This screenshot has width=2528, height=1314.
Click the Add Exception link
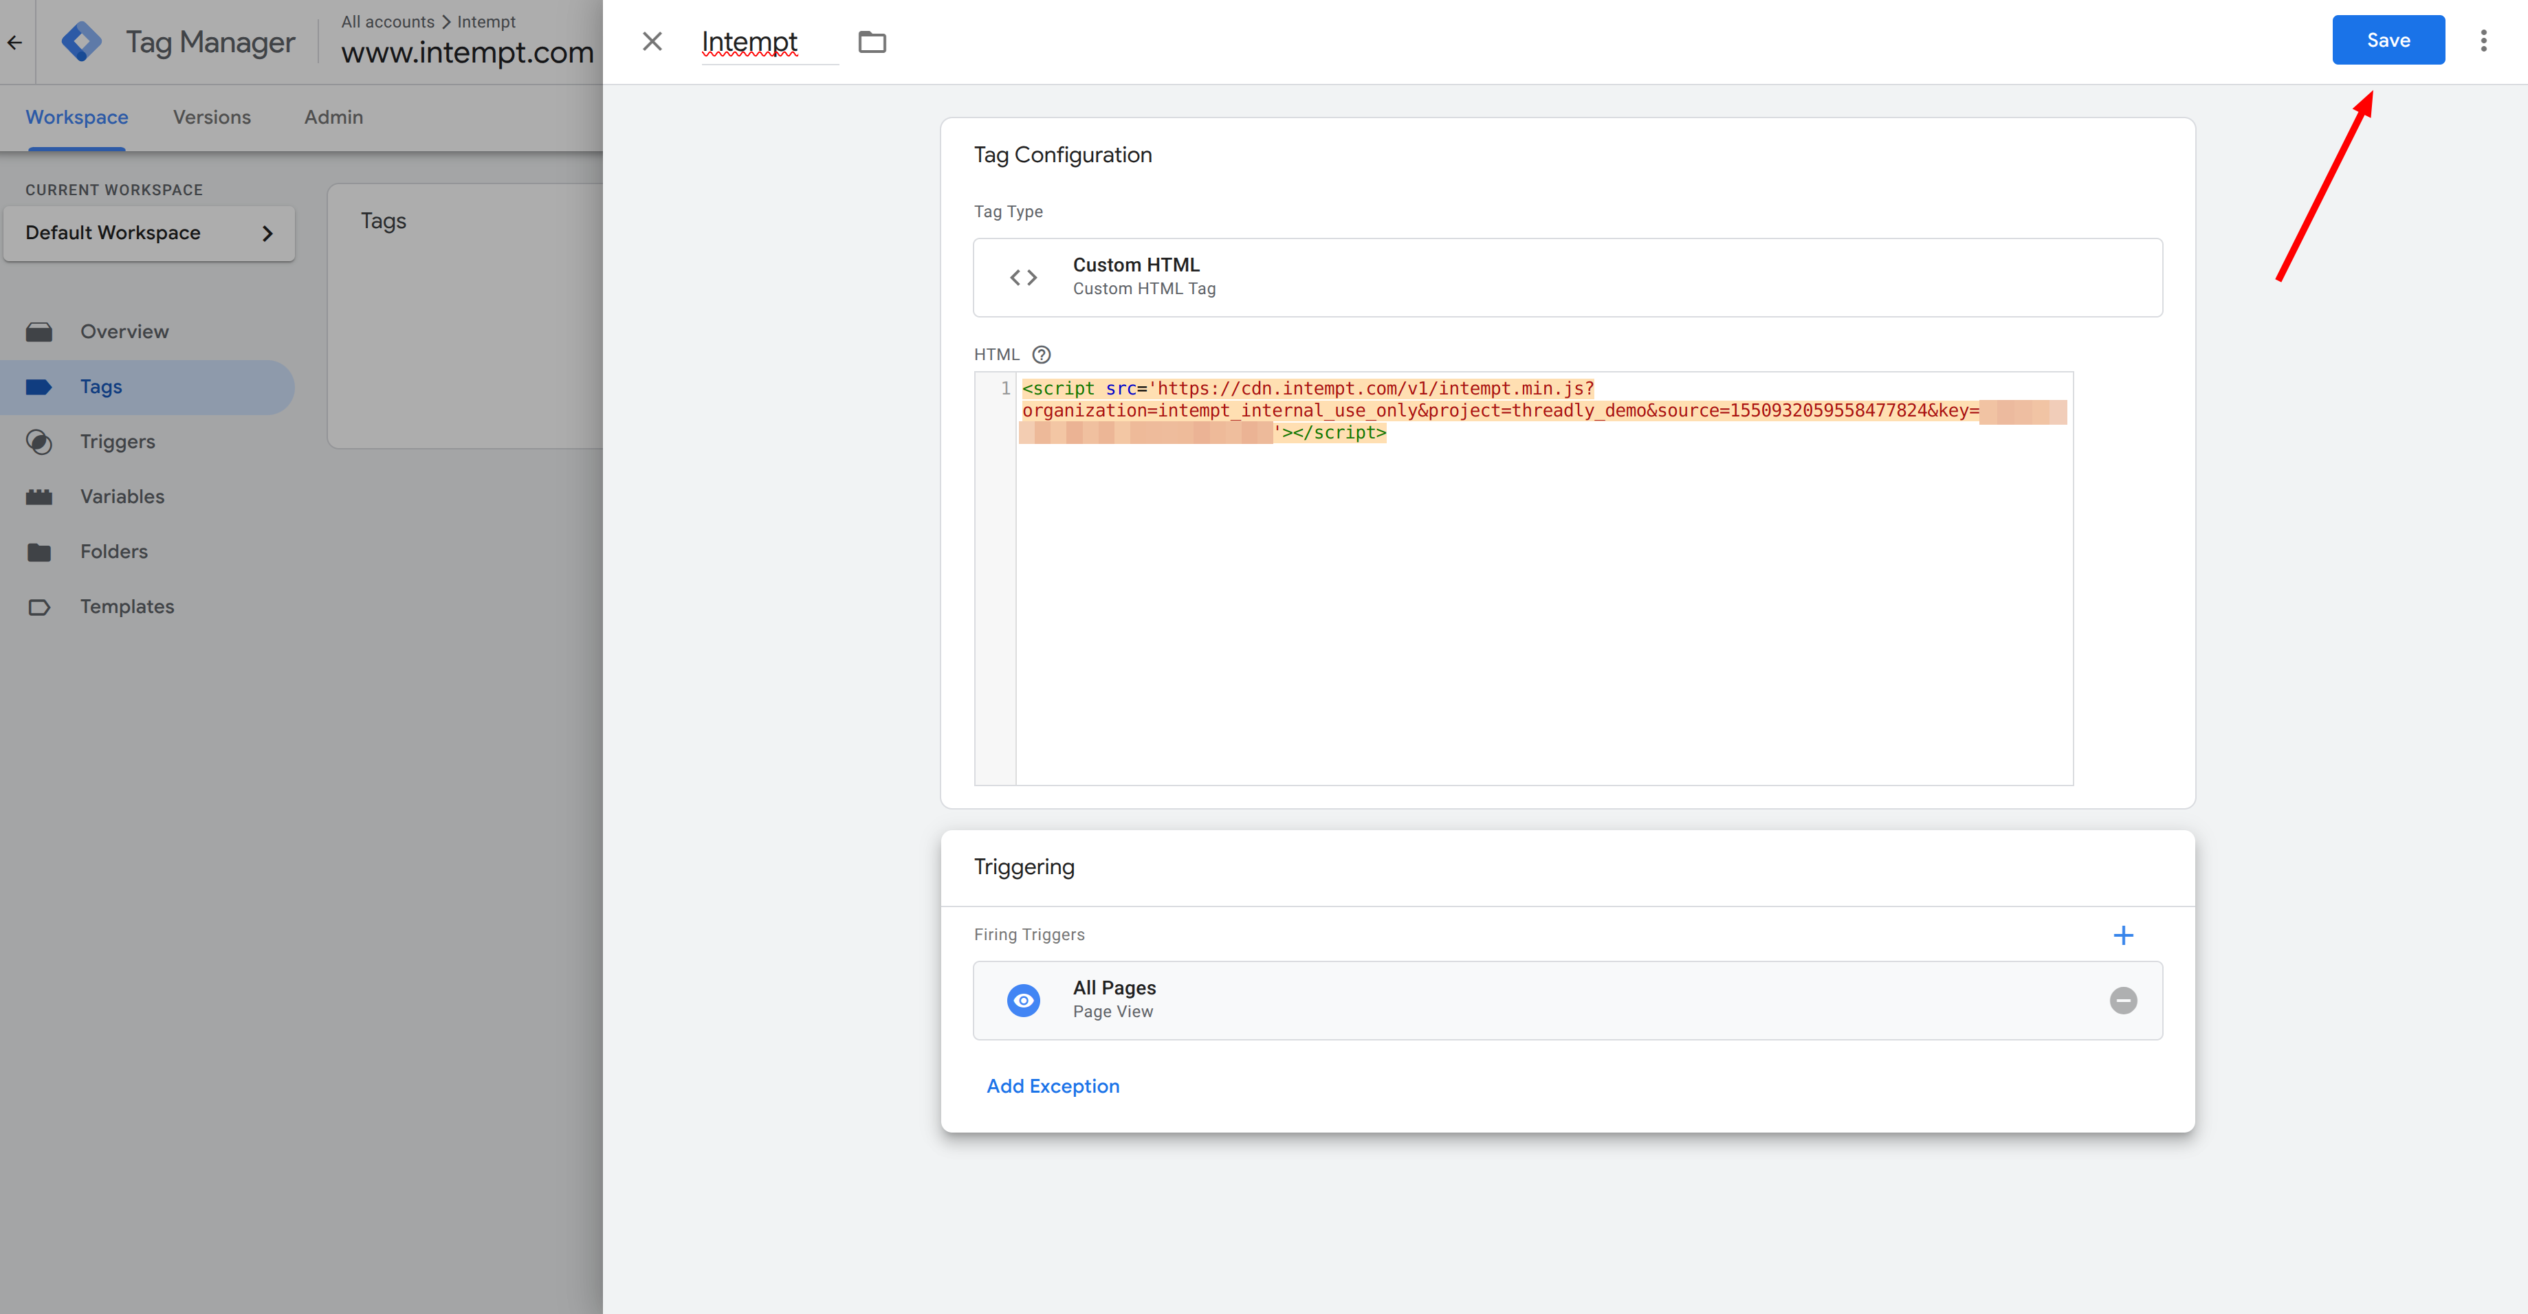(1052, 1087)
